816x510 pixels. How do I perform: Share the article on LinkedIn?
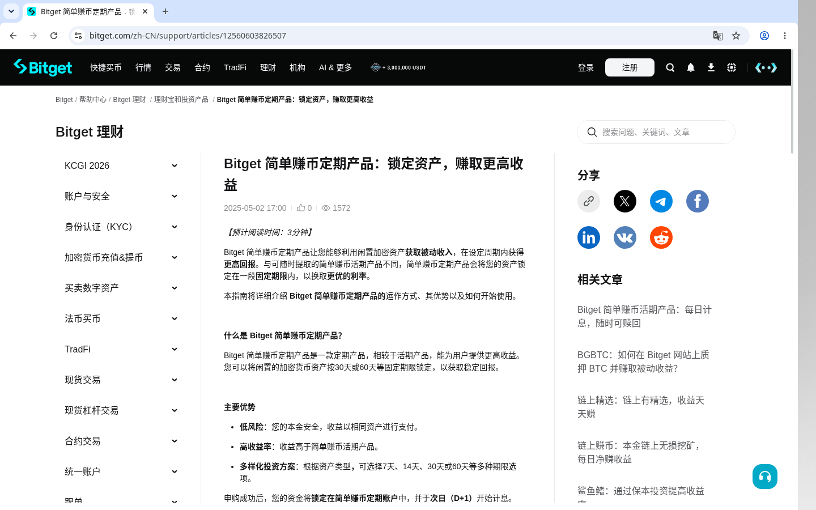(589, 237)
